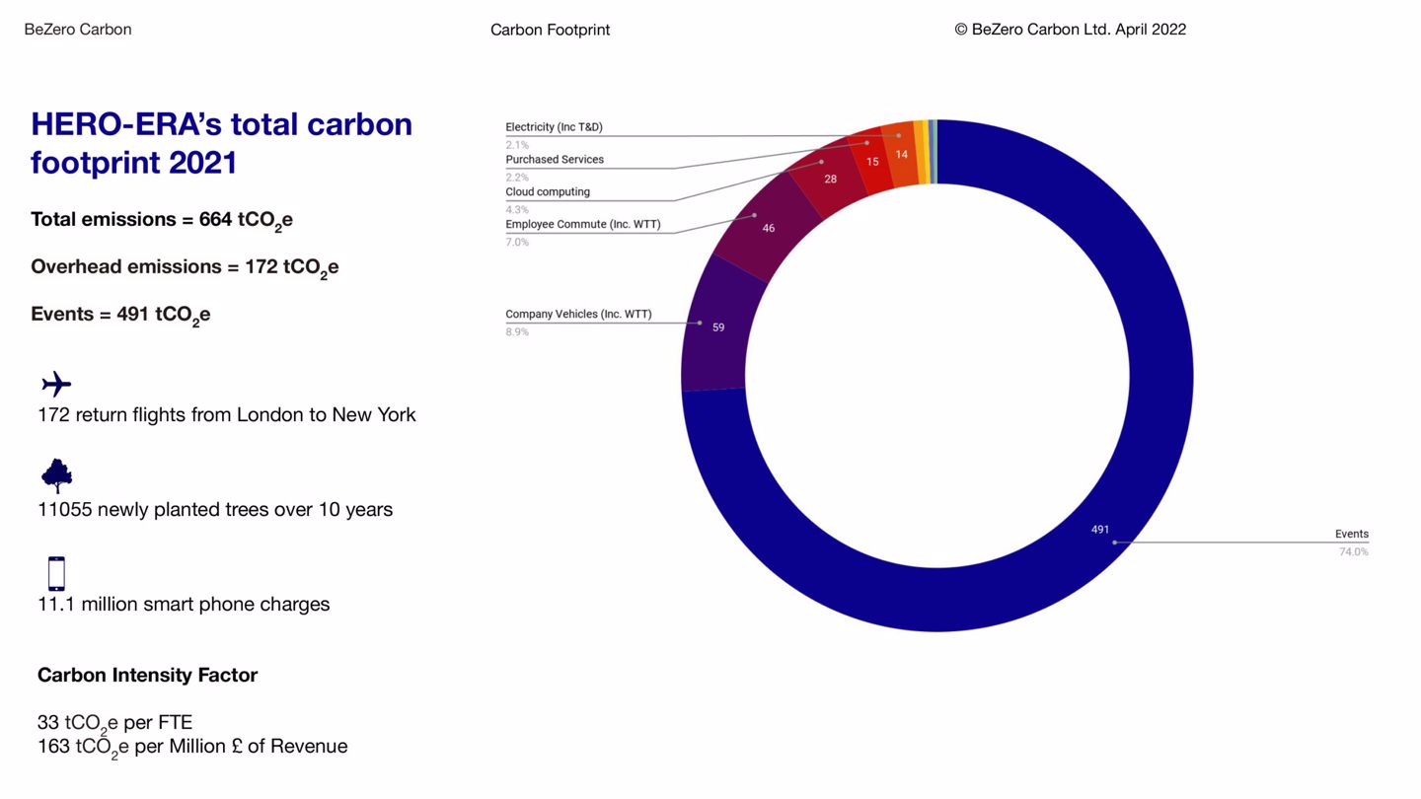1421x799 pixels.
Task: Select the purple Company Vehicles segment
Action: 718,327
